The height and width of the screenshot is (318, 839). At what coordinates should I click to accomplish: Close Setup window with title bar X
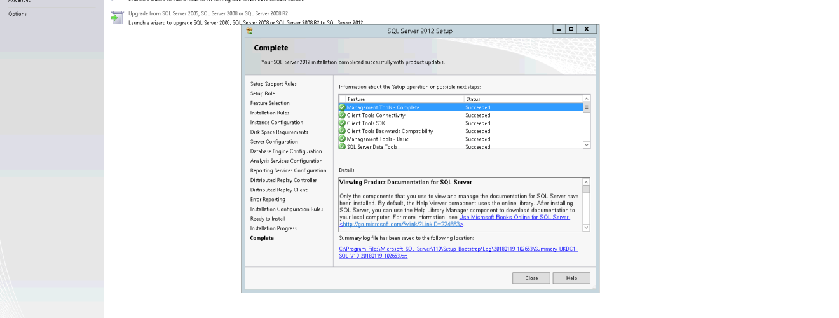click(x=587, y=29)
